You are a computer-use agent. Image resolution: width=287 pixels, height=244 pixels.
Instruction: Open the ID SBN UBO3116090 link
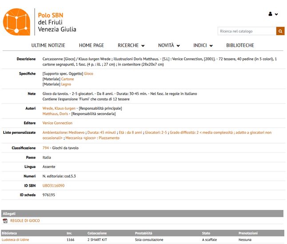(x=53, y=186)
